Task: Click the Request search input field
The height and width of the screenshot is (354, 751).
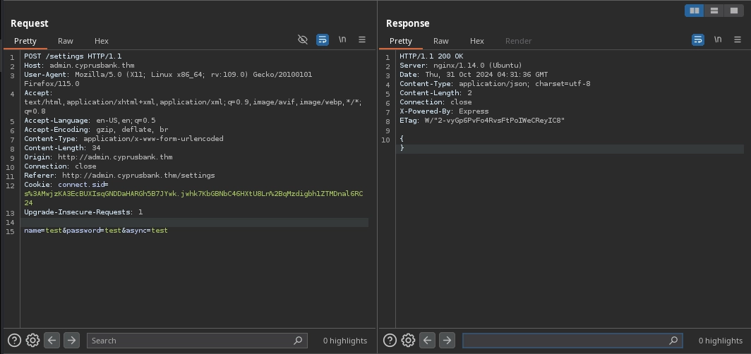Action: (x=191, y=341)
